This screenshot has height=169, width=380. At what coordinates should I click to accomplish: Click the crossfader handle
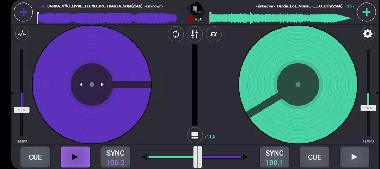(x=197, y=157)
